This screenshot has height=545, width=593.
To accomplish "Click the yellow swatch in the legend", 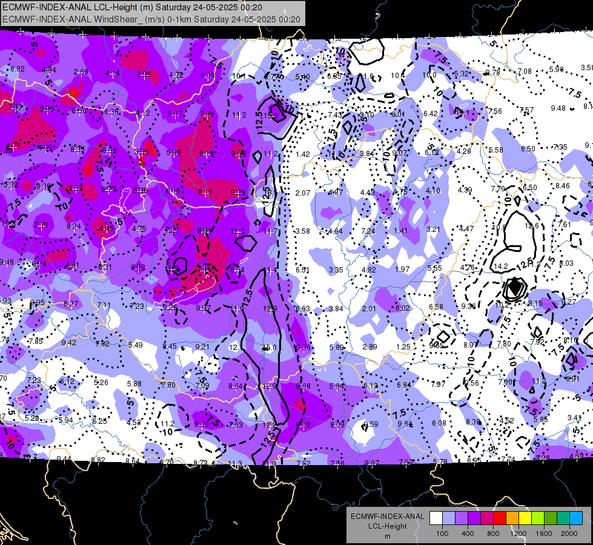I will pyautogui.click(x=525, y=518).
